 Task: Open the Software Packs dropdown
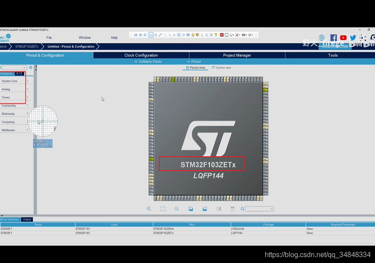[x=148, y=62]
